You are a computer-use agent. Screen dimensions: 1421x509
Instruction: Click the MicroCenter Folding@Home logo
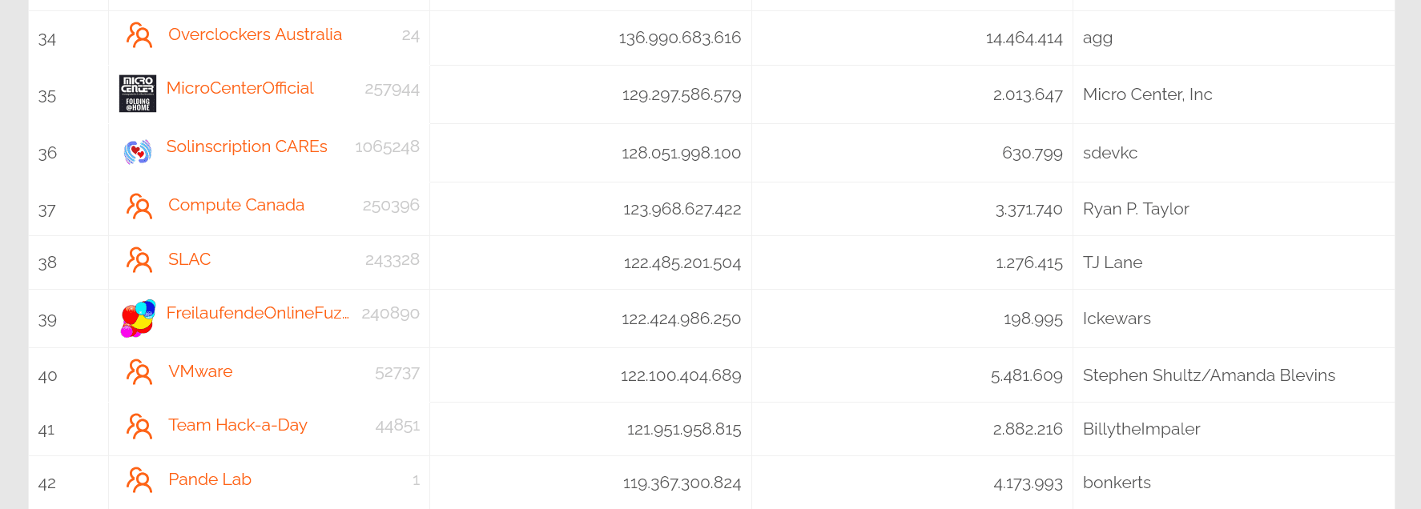tap(138, 94)
